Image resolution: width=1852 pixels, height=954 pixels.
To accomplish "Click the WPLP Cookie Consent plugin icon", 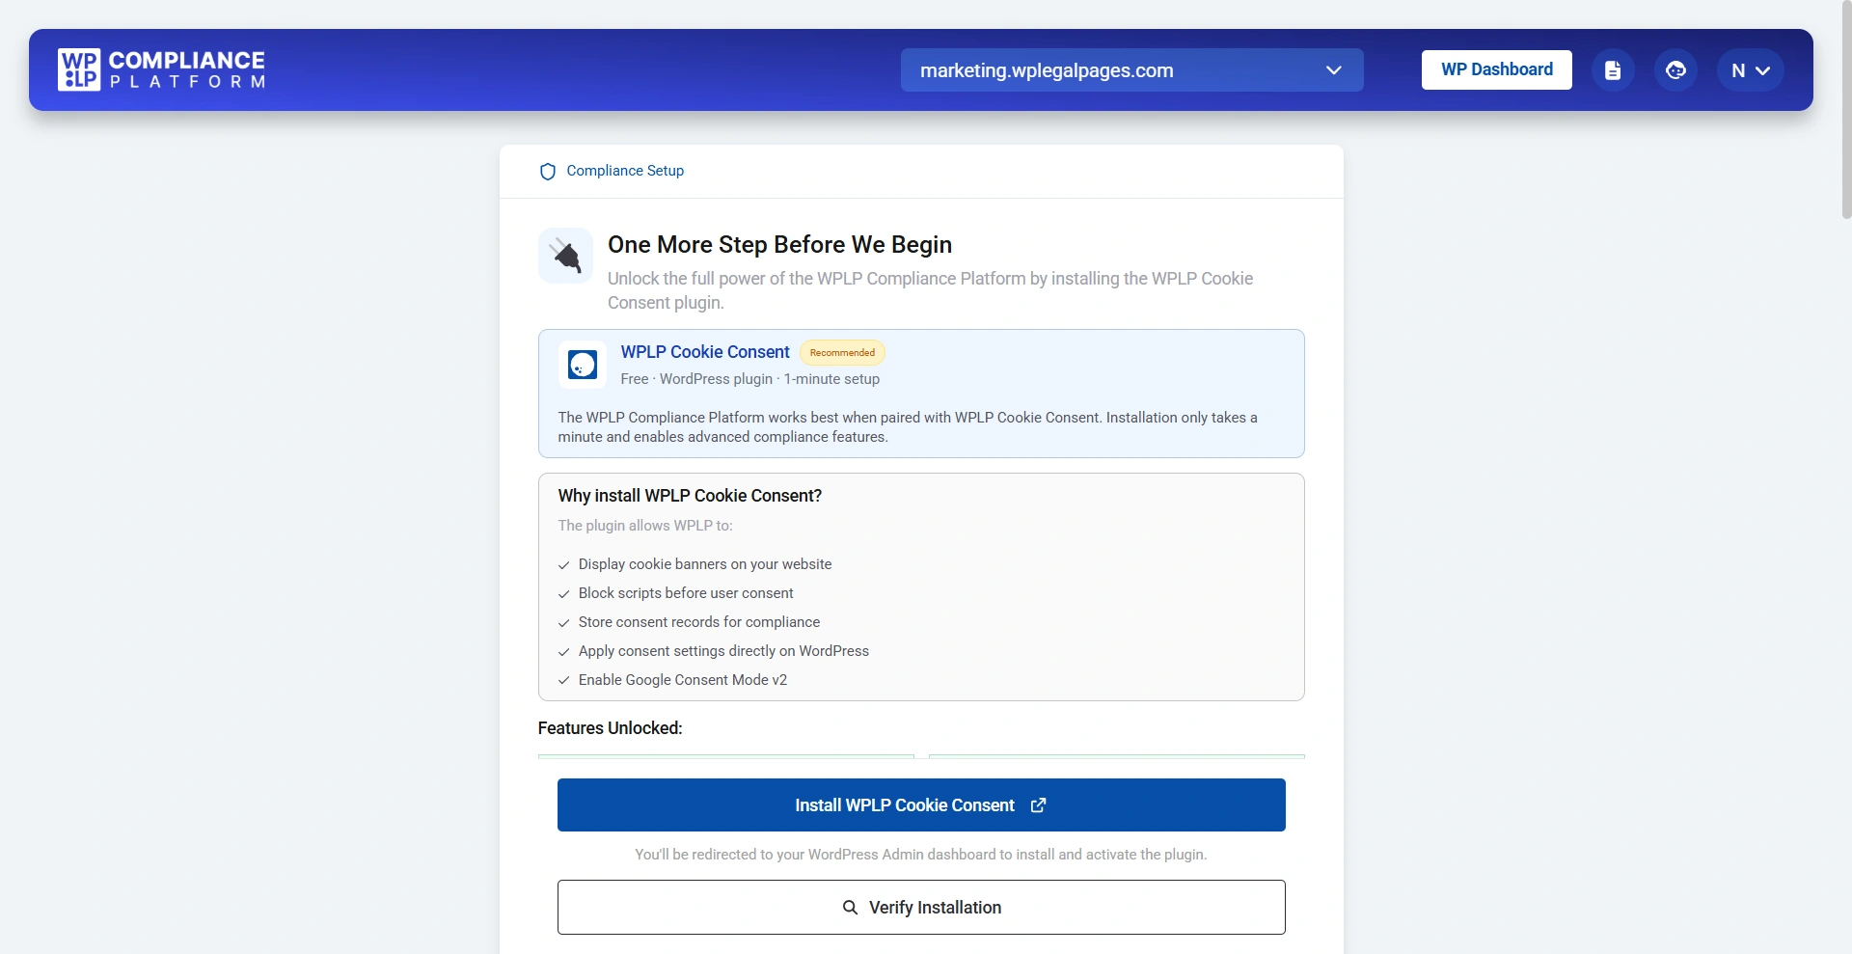I will pyautogui.click(x=583, y=365).
